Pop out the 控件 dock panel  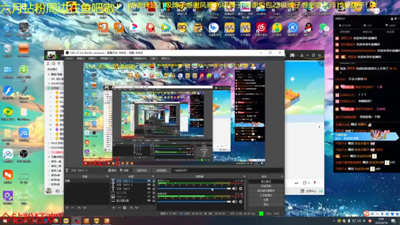(x=282, y=176)
